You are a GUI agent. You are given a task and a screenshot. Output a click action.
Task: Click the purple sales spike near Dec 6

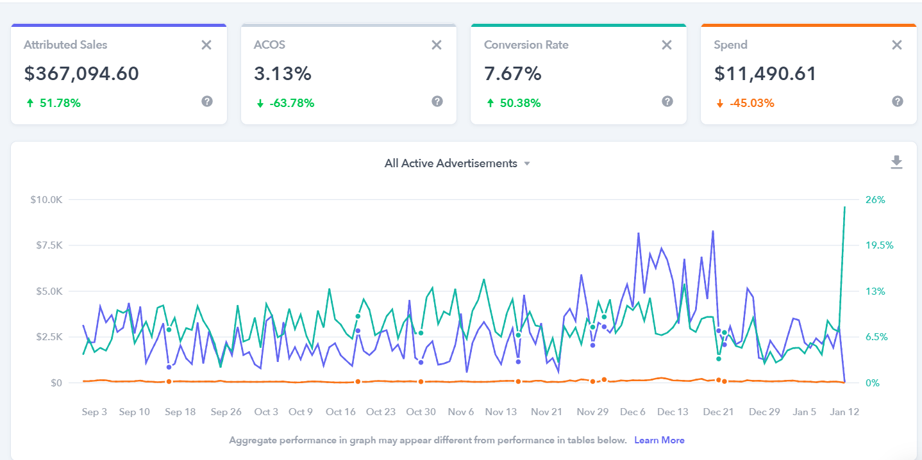[639, 233]
